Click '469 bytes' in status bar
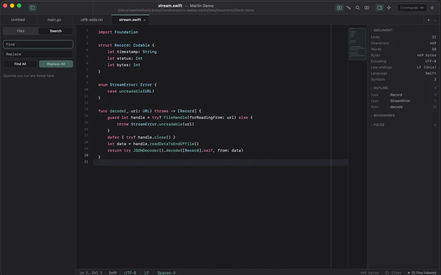Screen dimensions: 441x275 coord(369,273)
